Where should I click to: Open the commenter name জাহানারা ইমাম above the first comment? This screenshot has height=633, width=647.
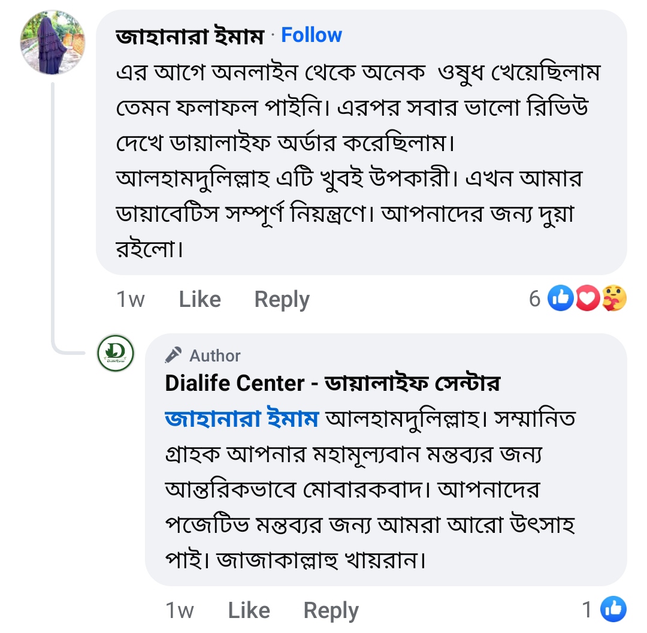click(x=190, y=37)
